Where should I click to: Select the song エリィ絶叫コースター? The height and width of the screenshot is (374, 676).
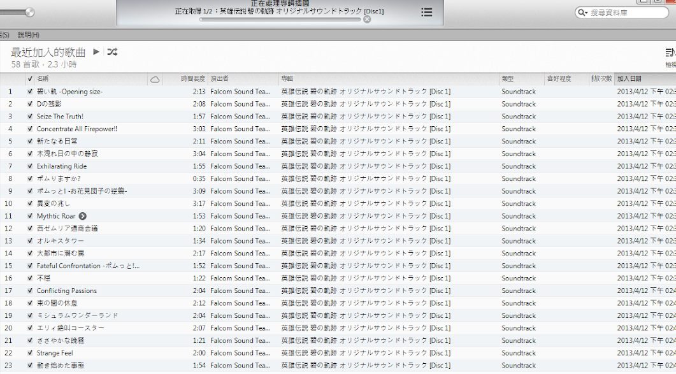pyautogui.click(x=71, y=328)
